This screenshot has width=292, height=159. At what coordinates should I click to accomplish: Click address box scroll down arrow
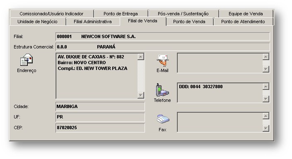pyautogui.click(x=141, y=95)
